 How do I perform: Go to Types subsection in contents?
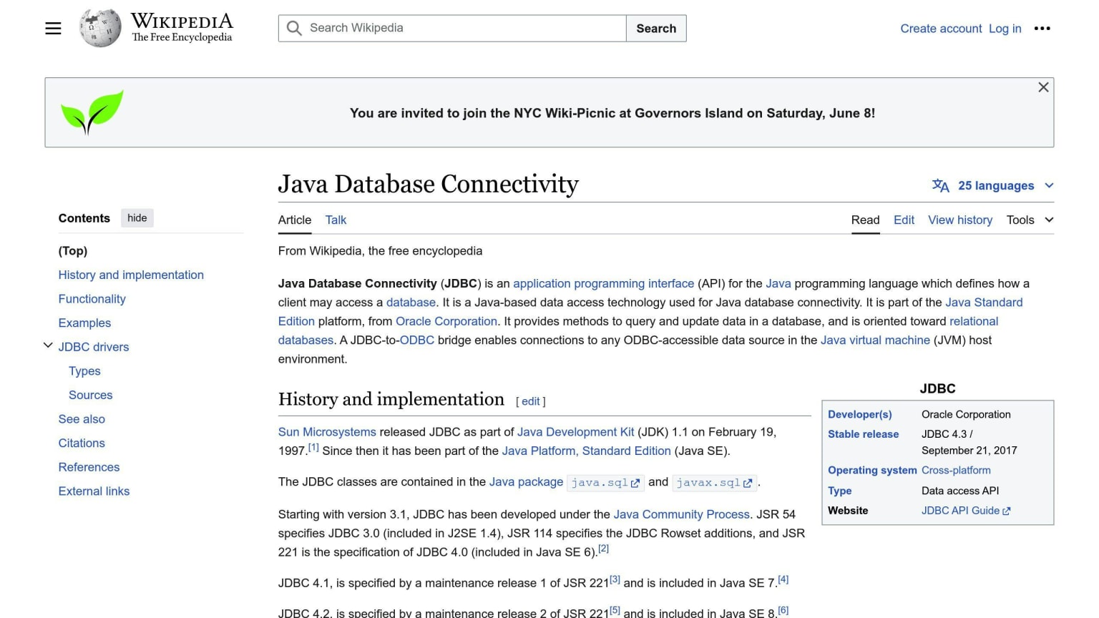click(84, 371)
